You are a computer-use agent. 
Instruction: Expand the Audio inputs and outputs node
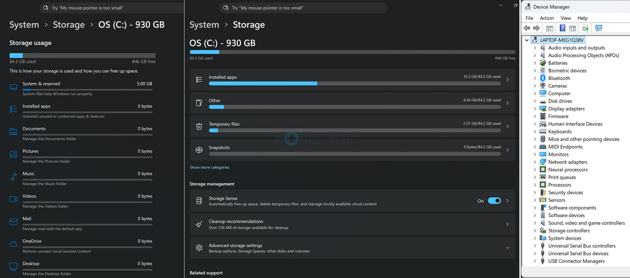(x=535, y=48)
